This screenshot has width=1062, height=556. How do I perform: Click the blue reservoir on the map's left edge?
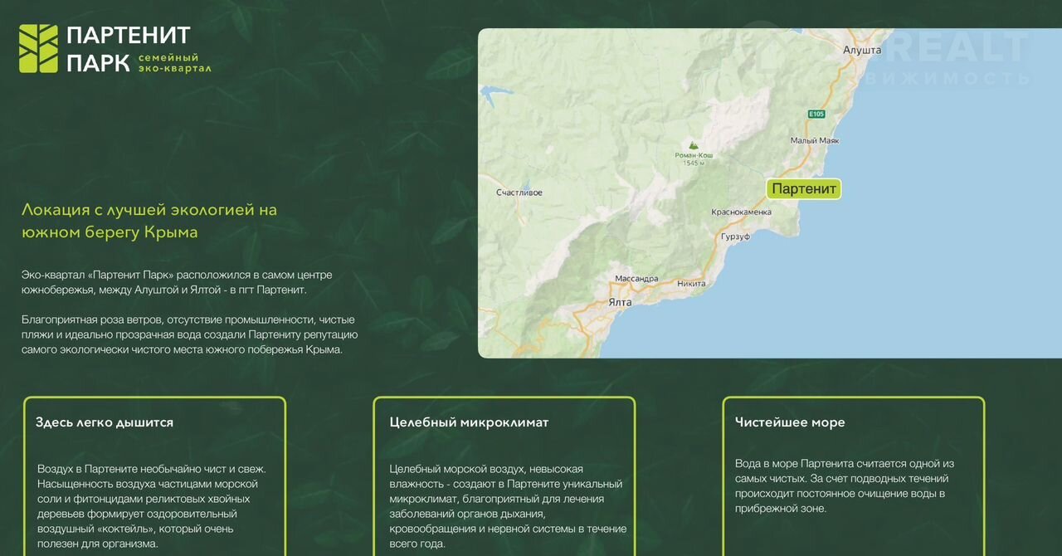click(495, 91)
